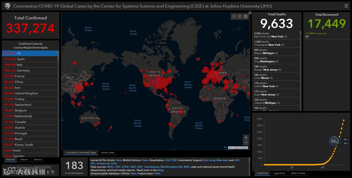The image size is (352, 178).
Task: Open the FAQ link
Action: tap(114, 164)
